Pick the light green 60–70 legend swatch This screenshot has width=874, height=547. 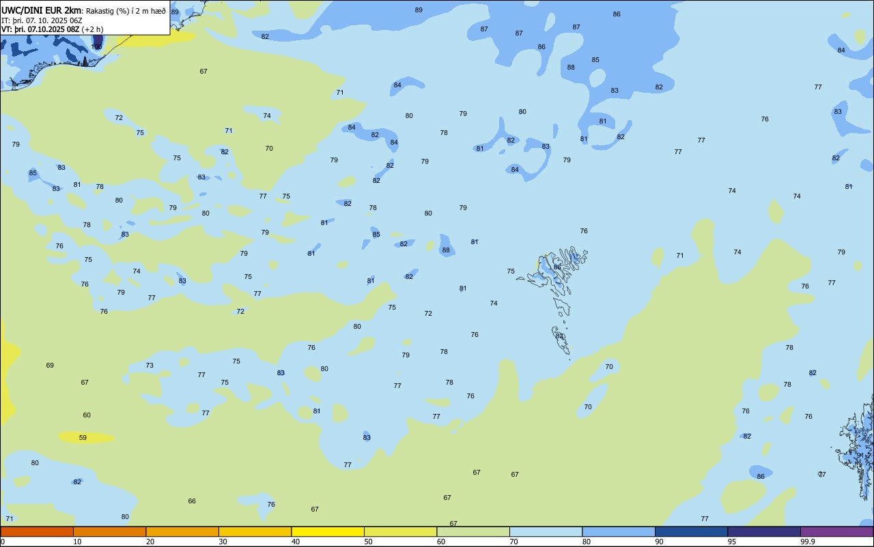click(473, 531)
